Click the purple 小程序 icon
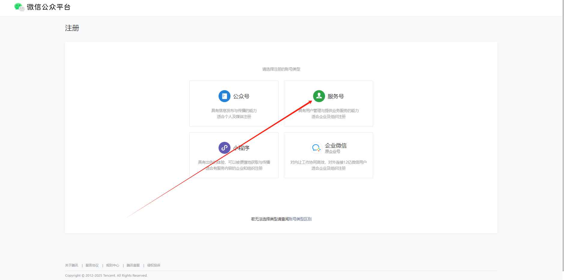The width and height of the screenshot is (564, 280). coord(224,148)
